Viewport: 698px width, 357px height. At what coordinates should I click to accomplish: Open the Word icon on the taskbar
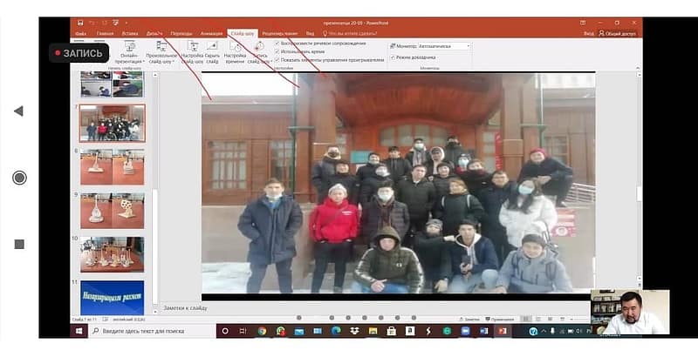pyautogui.click(x=484, y=331)
